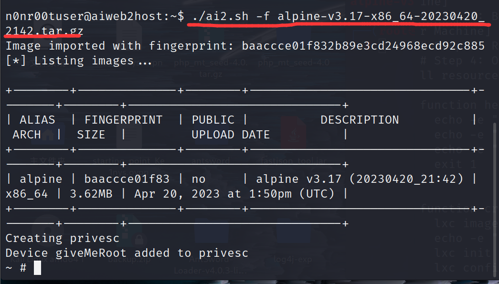499x284 pixels.
Task: Click the ALIAS column header
Action: point(37,120)
